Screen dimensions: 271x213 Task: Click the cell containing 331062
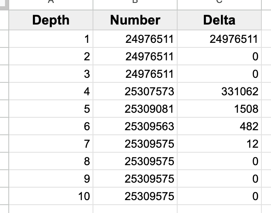(219, 91)
